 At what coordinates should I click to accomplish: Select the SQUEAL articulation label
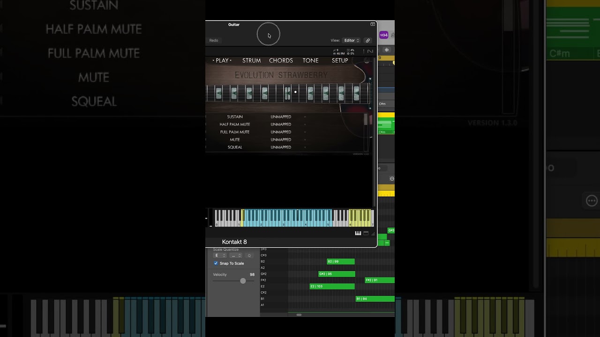point(235,147)
